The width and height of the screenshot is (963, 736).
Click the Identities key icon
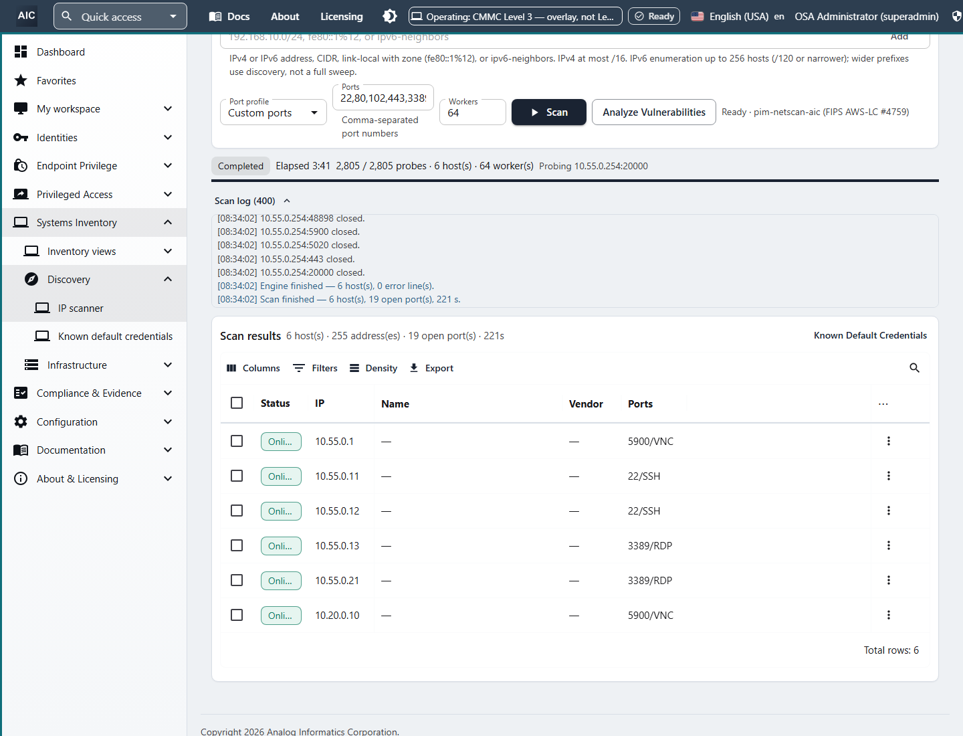point(21,137)
